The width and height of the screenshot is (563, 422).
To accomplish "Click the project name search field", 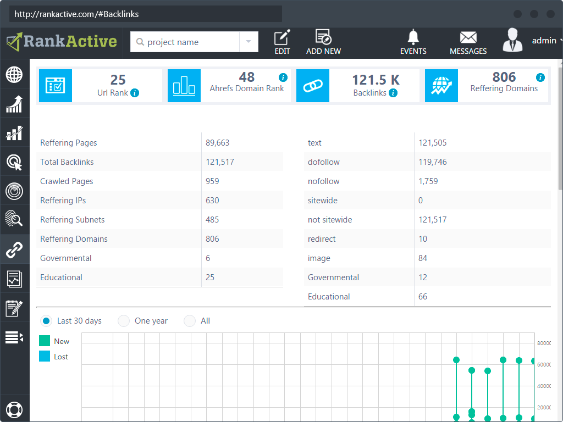I will click(x=185, y=42).
